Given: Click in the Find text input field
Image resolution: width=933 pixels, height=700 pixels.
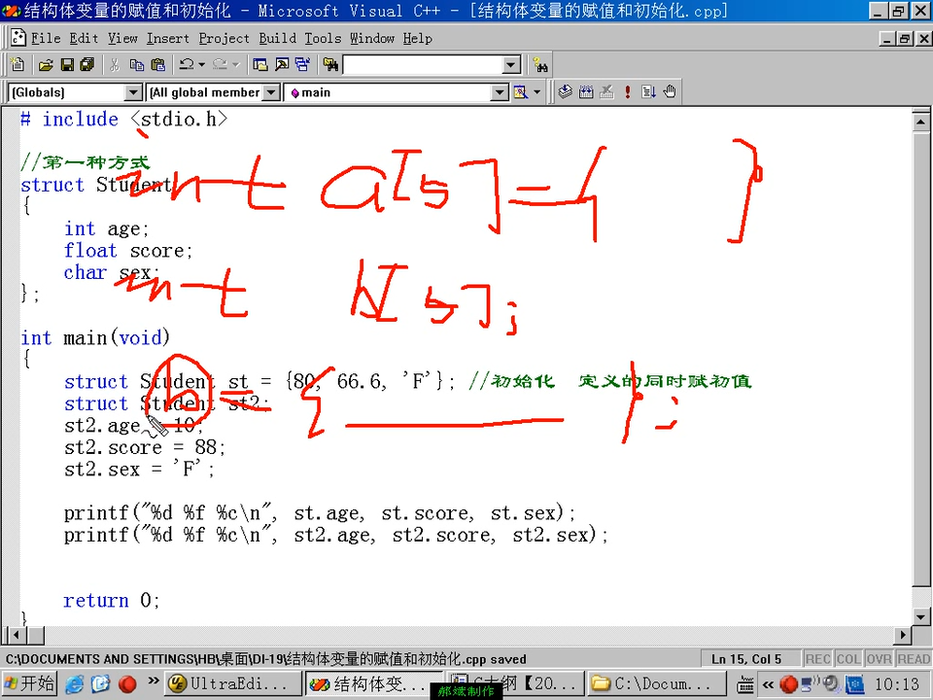Looking at the screenshot, I should (423, 65).
